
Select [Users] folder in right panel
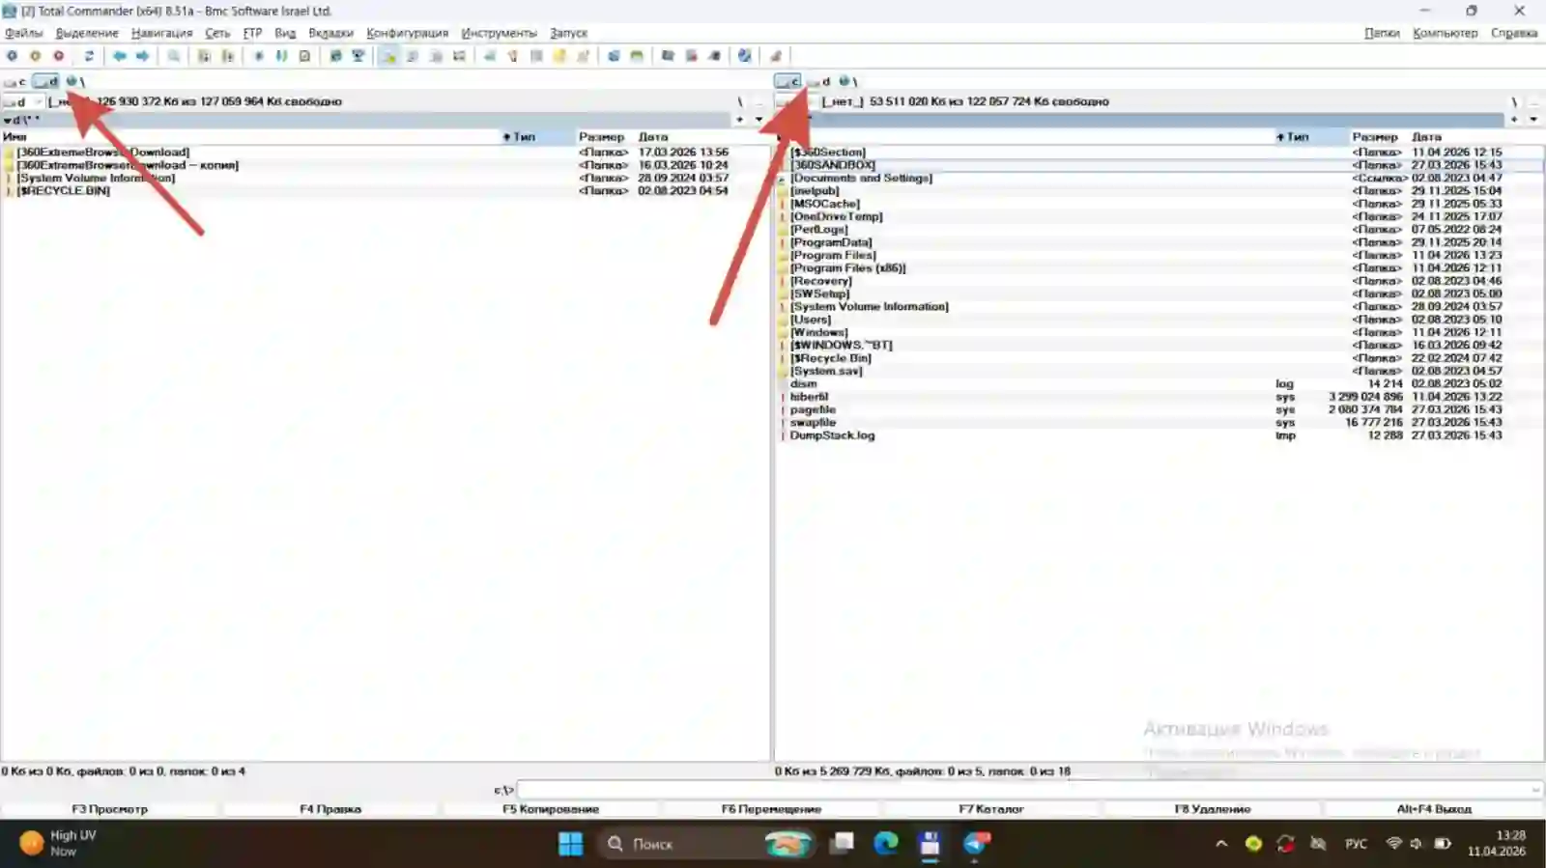click(x=810, y=320)
